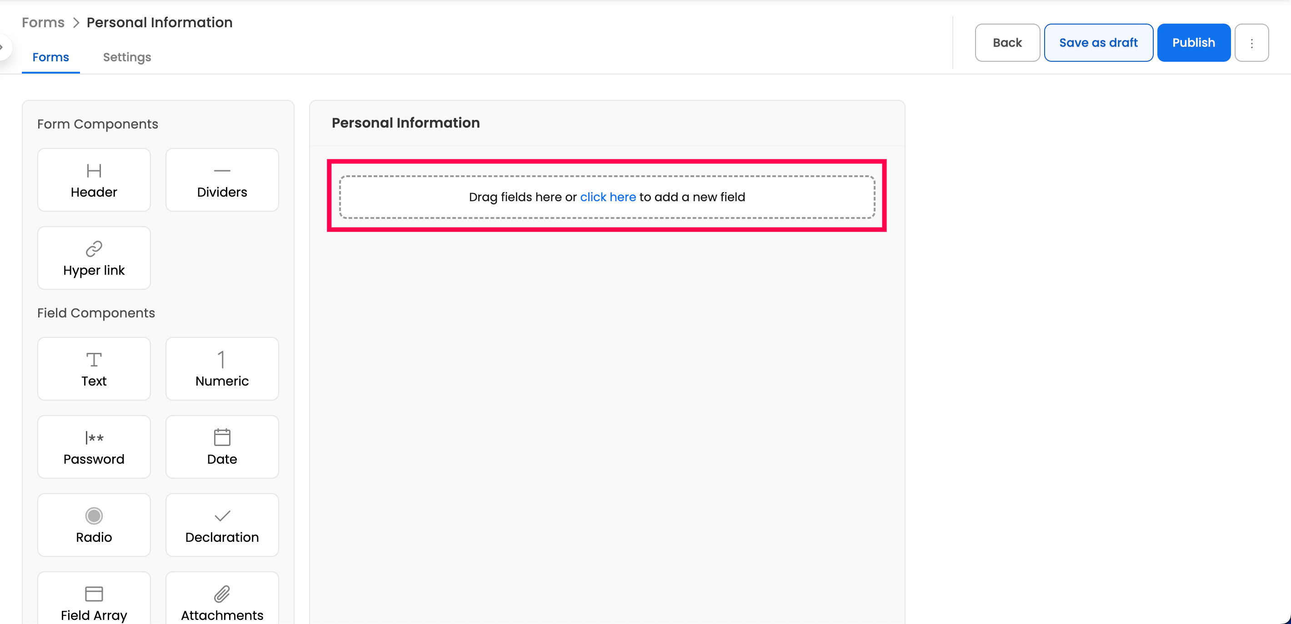The height and width of the screenshot is (624, 1291).
Task: Add a Password field component
Action: coord(94,447)
